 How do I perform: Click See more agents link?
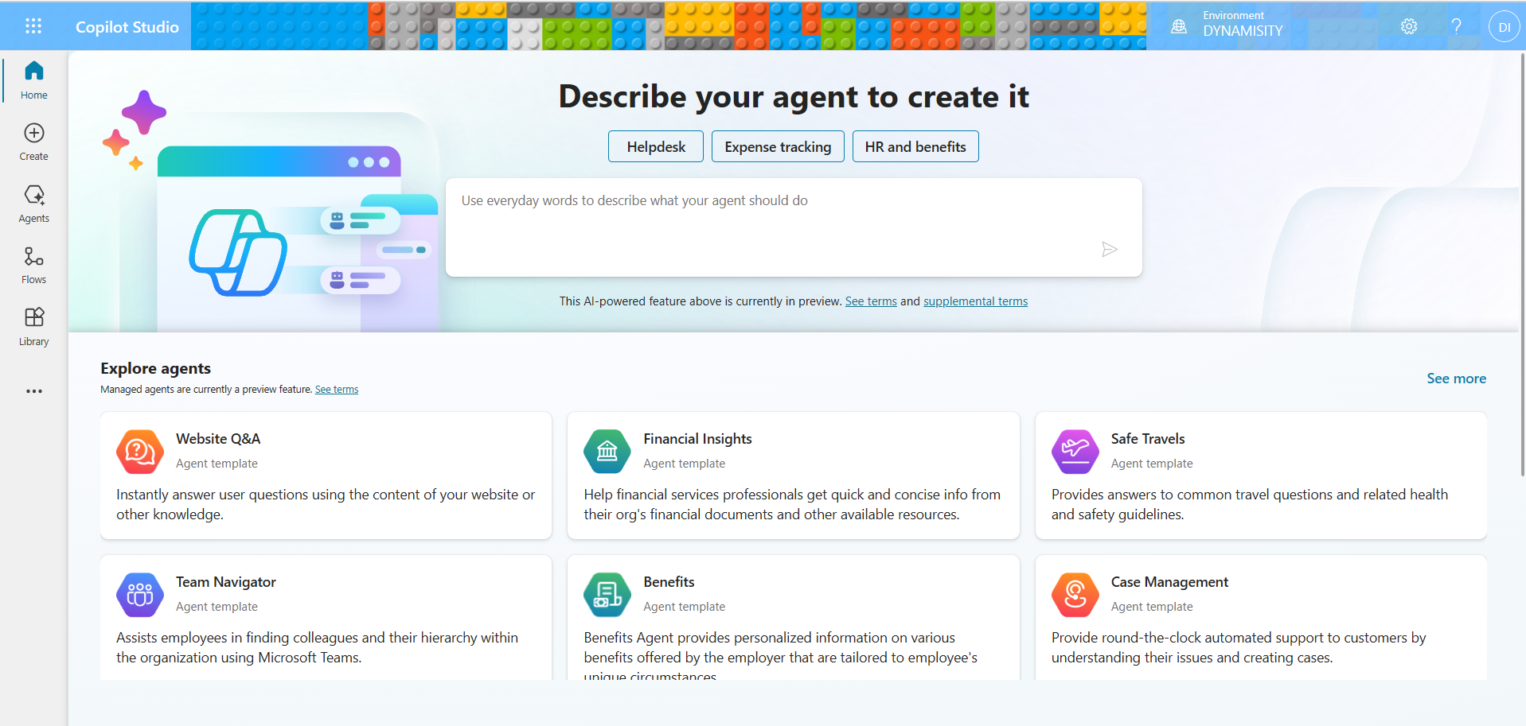point(1456,379)
